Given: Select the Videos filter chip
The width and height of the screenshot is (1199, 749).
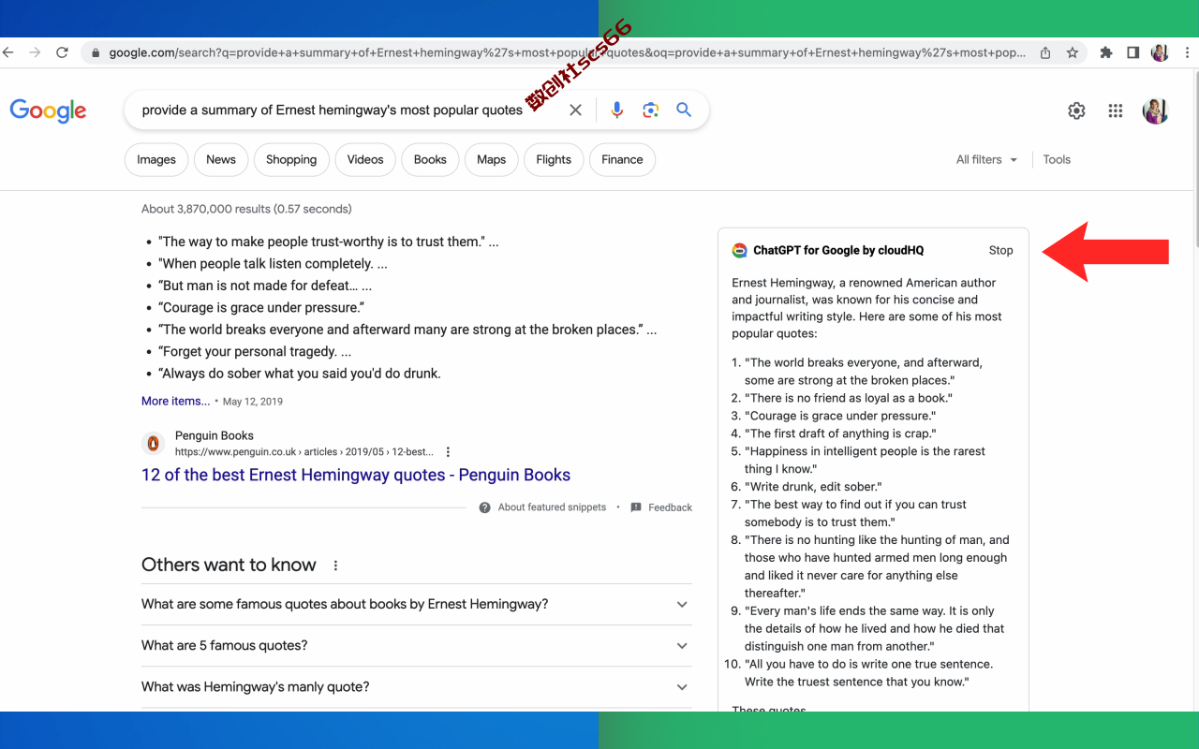Looking at the screenshot, I should 365,159.
